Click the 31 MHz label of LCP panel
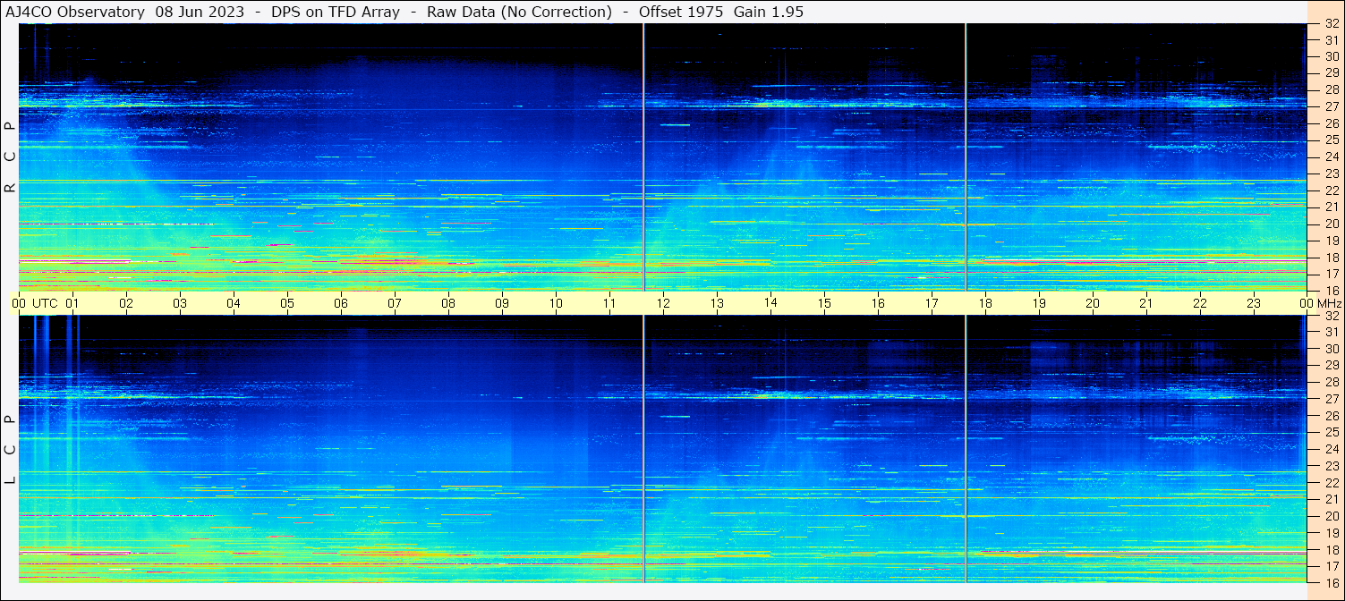 tap(1332, 332)
